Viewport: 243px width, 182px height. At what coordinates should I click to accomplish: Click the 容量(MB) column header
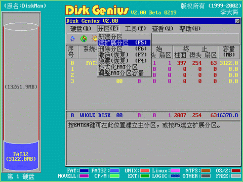tap(229, 52)
